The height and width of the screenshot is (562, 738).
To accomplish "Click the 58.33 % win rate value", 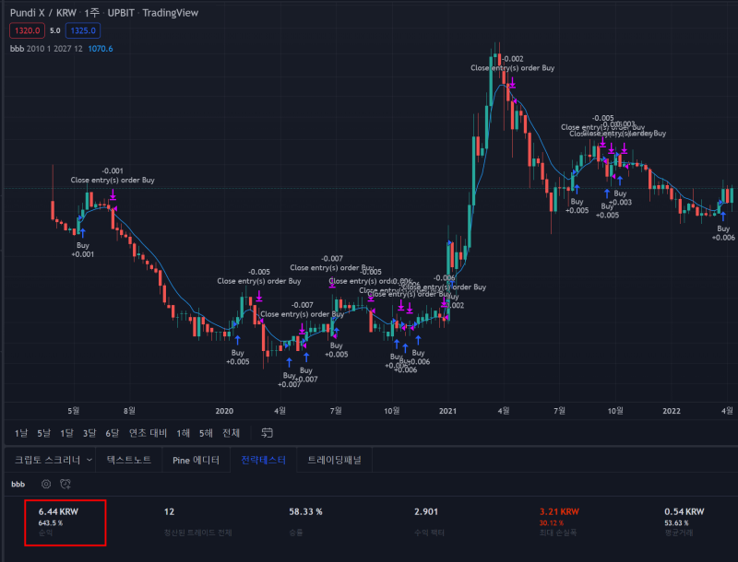I will pyautogui.click(x=305, y=511).
